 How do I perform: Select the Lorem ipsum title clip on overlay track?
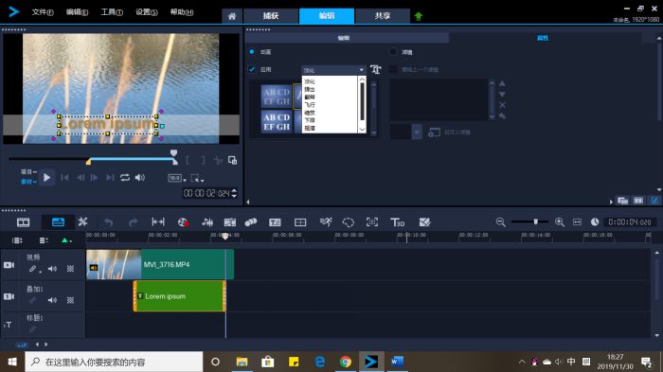180,296
